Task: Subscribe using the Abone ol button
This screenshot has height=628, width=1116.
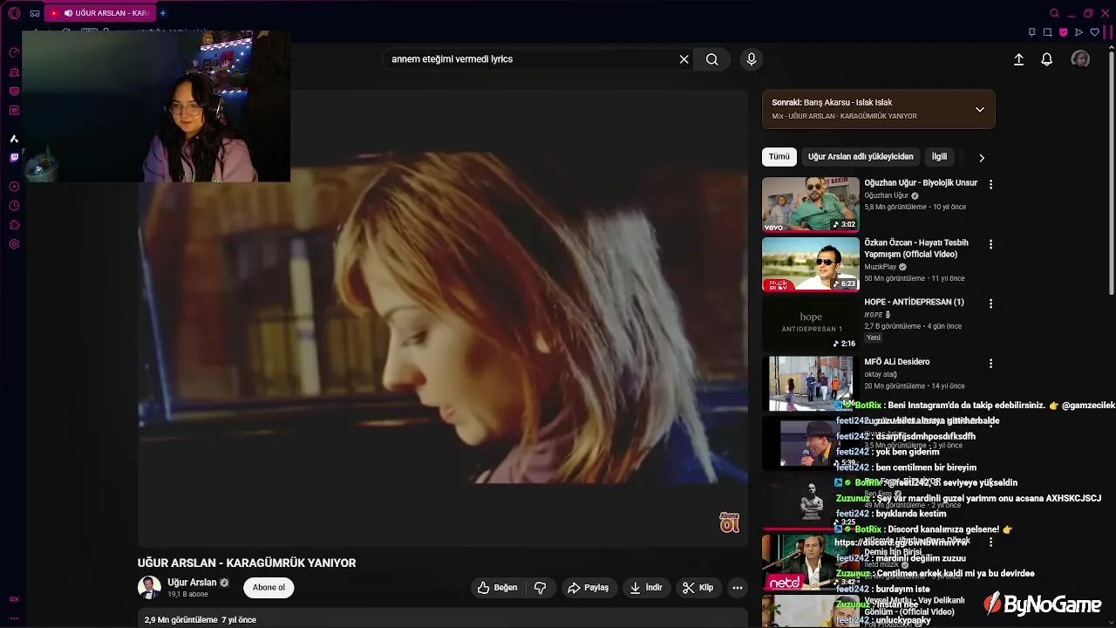Action: click(x=269, y=588)
